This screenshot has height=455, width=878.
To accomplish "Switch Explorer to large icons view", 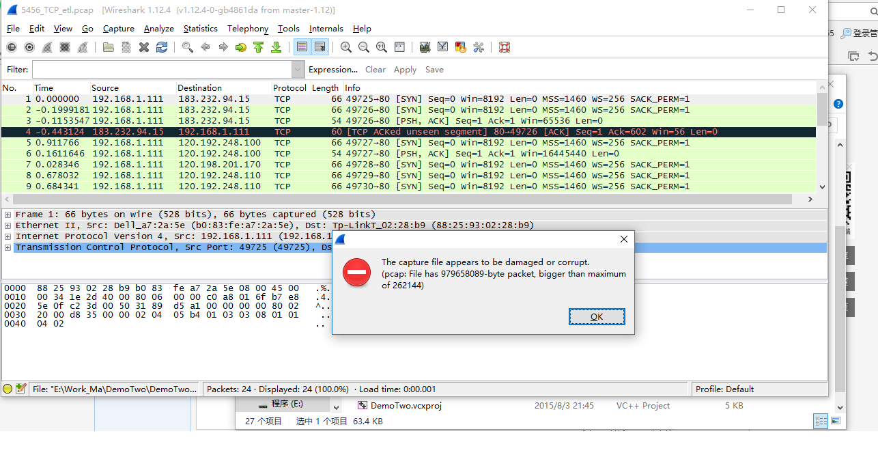I will click(x=837, y=422).
